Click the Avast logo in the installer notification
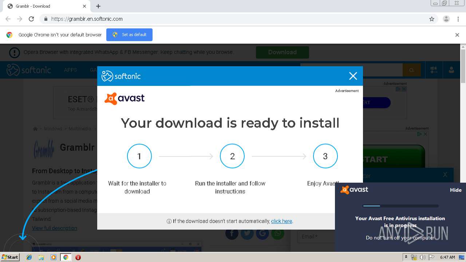The image size is (466, 262). (354, 190)
